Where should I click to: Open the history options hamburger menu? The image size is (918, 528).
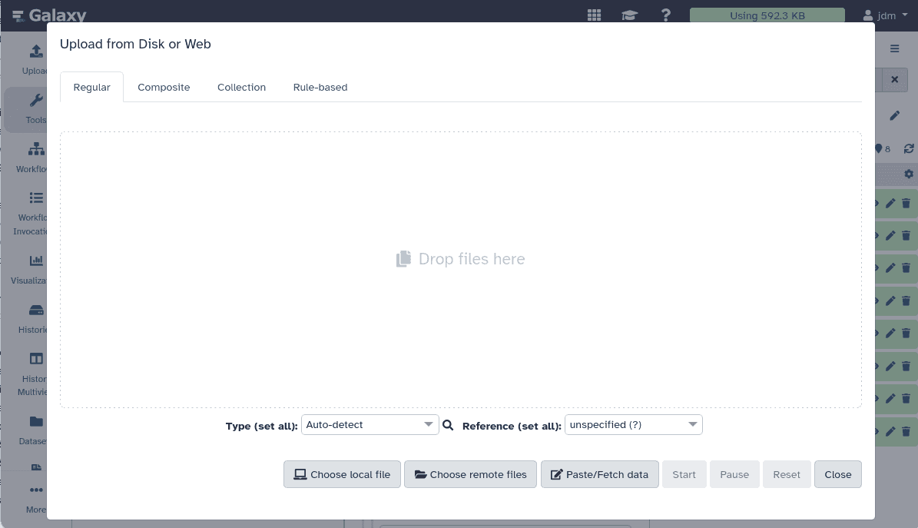pyautogui.click(x=894, y=48)
